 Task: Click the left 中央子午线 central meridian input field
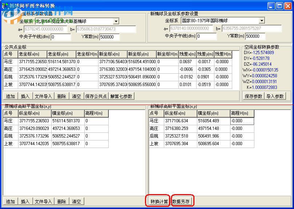[x=61, y=36]
